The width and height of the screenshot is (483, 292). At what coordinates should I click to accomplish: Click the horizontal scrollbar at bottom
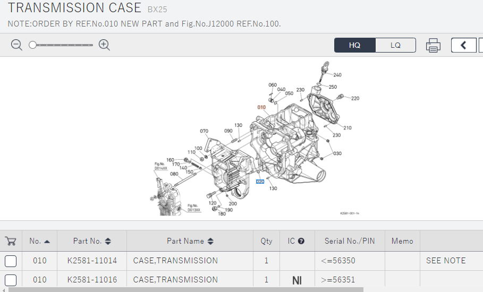(x=186, y=289)
